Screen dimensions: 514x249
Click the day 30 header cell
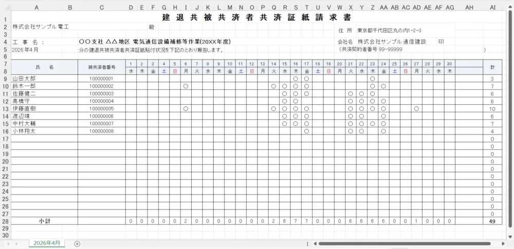(449, 64)
